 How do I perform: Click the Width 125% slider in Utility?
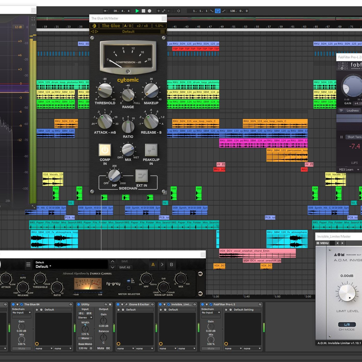85,328
